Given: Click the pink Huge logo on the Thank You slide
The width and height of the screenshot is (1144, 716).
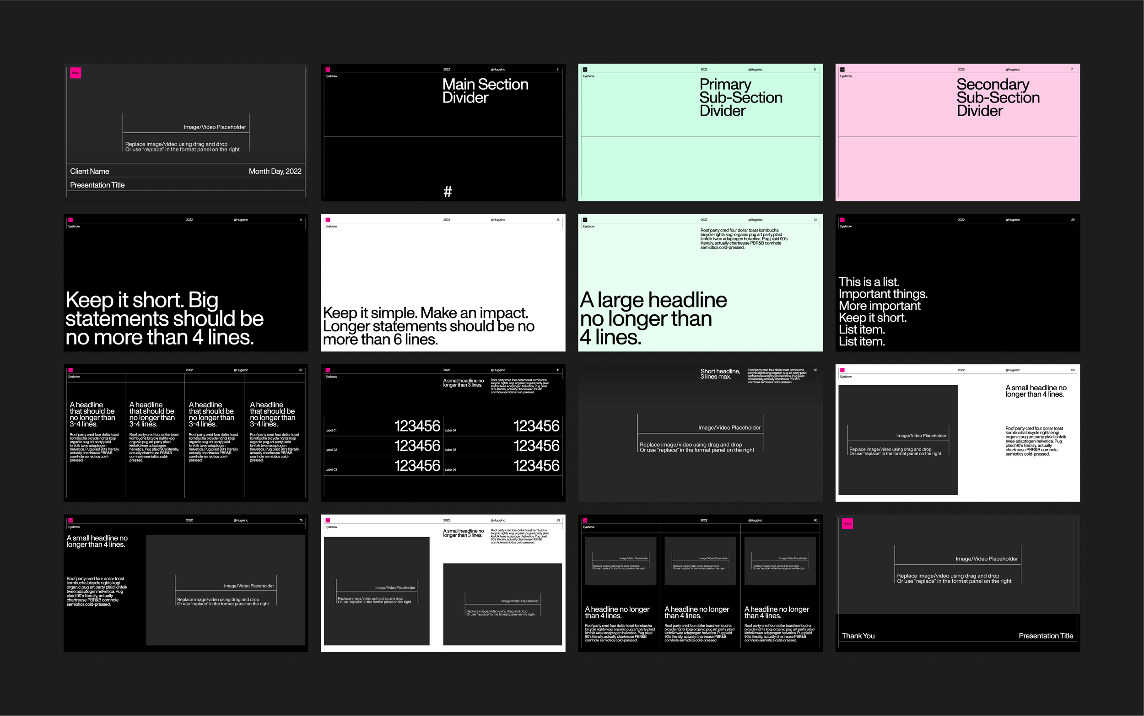Looking at the screenshot, I should coord(847,524).
